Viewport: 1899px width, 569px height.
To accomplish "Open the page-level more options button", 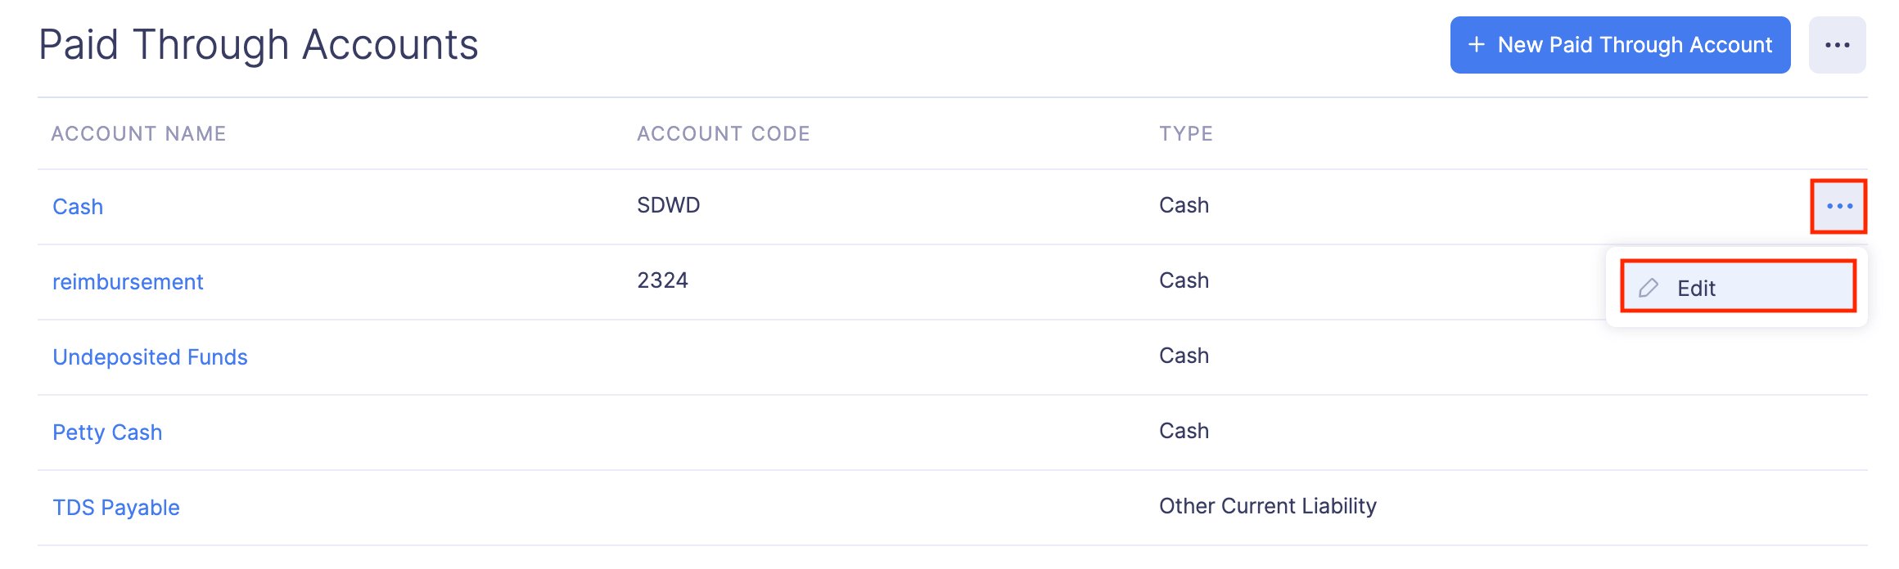I will tap(1837, 45).
